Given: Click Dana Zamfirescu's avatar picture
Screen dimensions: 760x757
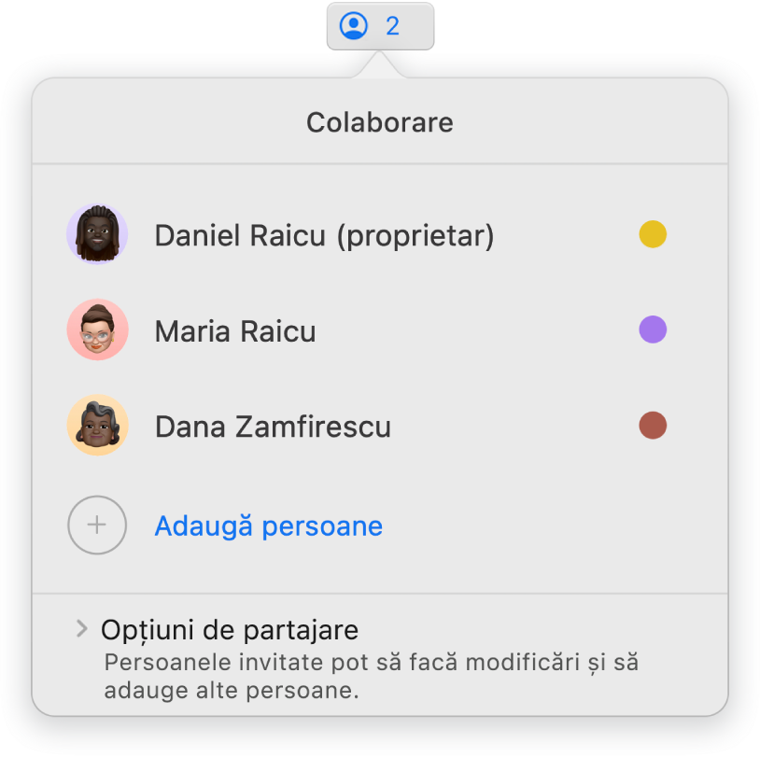Looking at the screenshot, I should (x=97, y=427).
